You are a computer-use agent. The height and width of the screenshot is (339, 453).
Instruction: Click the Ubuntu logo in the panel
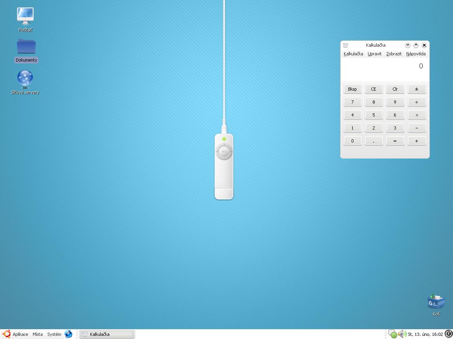(6, 334)
